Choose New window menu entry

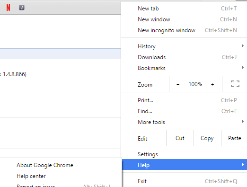pyautogui.click(x=184, y=19)
